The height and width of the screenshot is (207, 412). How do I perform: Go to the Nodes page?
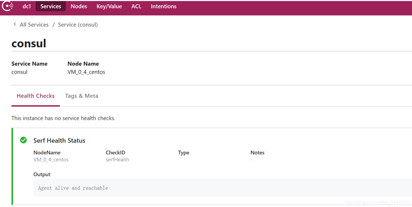tap(79, 6)
